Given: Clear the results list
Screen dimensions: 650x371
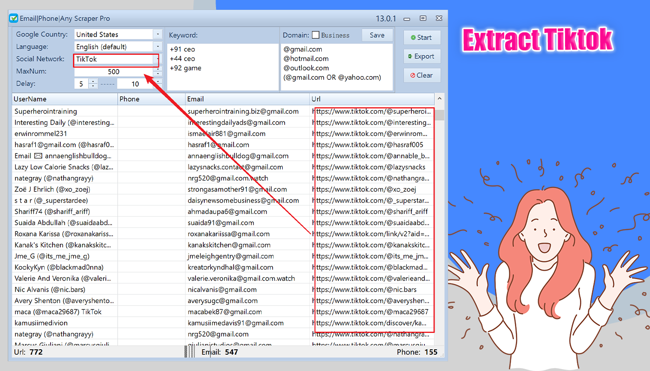Looking at the screenshot, I should pos(422,75).
